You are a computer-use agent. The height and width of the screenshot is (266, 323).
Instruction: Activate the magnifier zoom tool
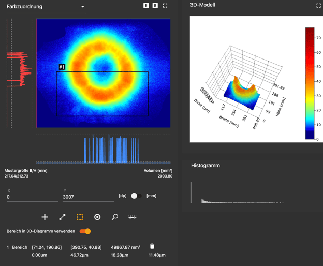[115, 217]
